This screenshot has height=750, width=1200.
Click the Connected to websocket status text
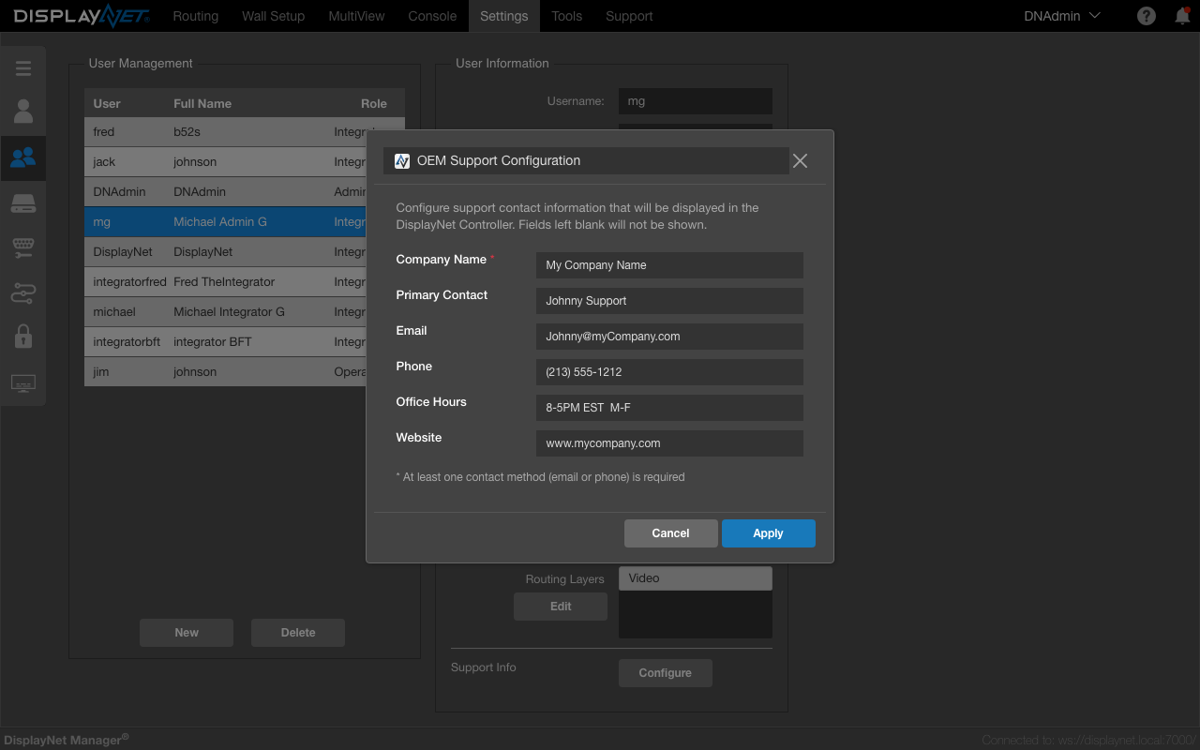(1088, 741)
